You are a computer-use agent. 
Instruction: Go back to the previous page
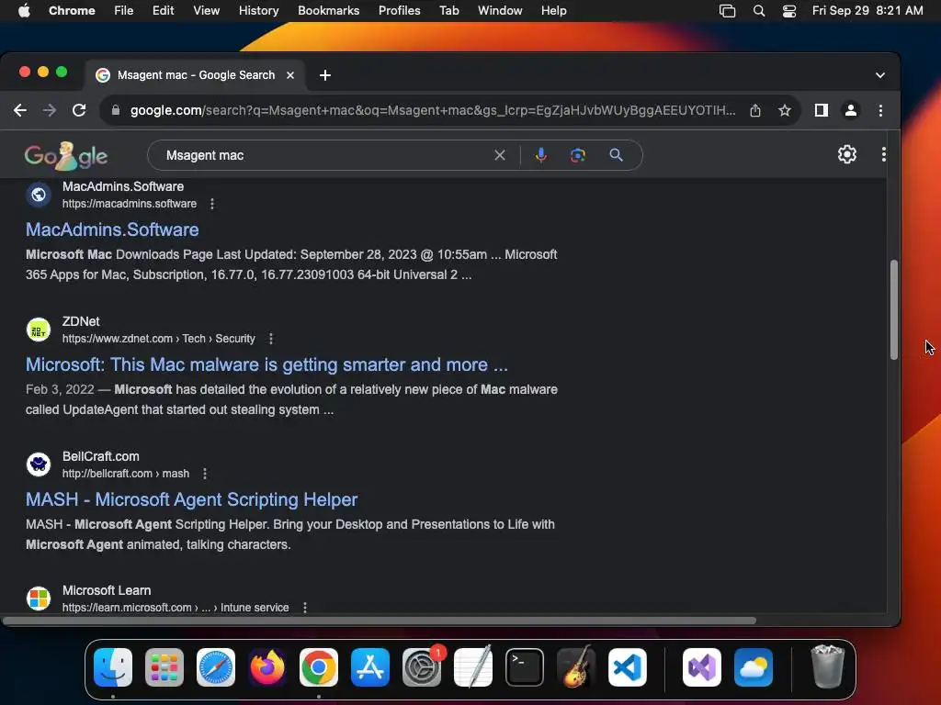[20, 110]
